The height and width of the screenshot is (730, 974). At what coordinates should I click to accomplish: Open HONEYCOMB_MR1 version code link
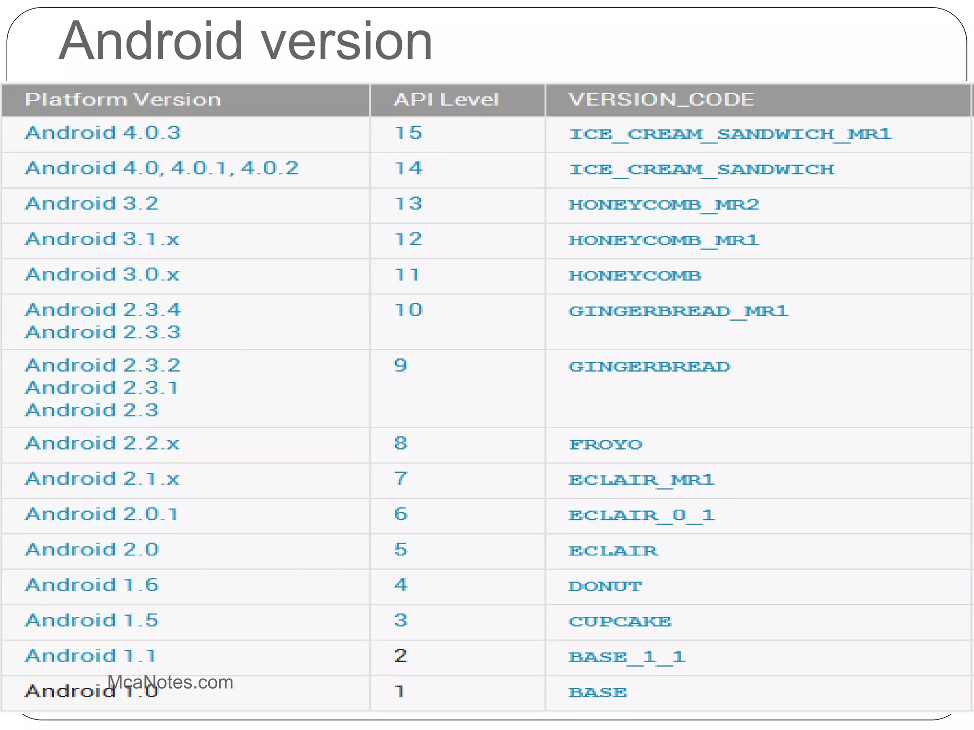[x=663, y=241]
